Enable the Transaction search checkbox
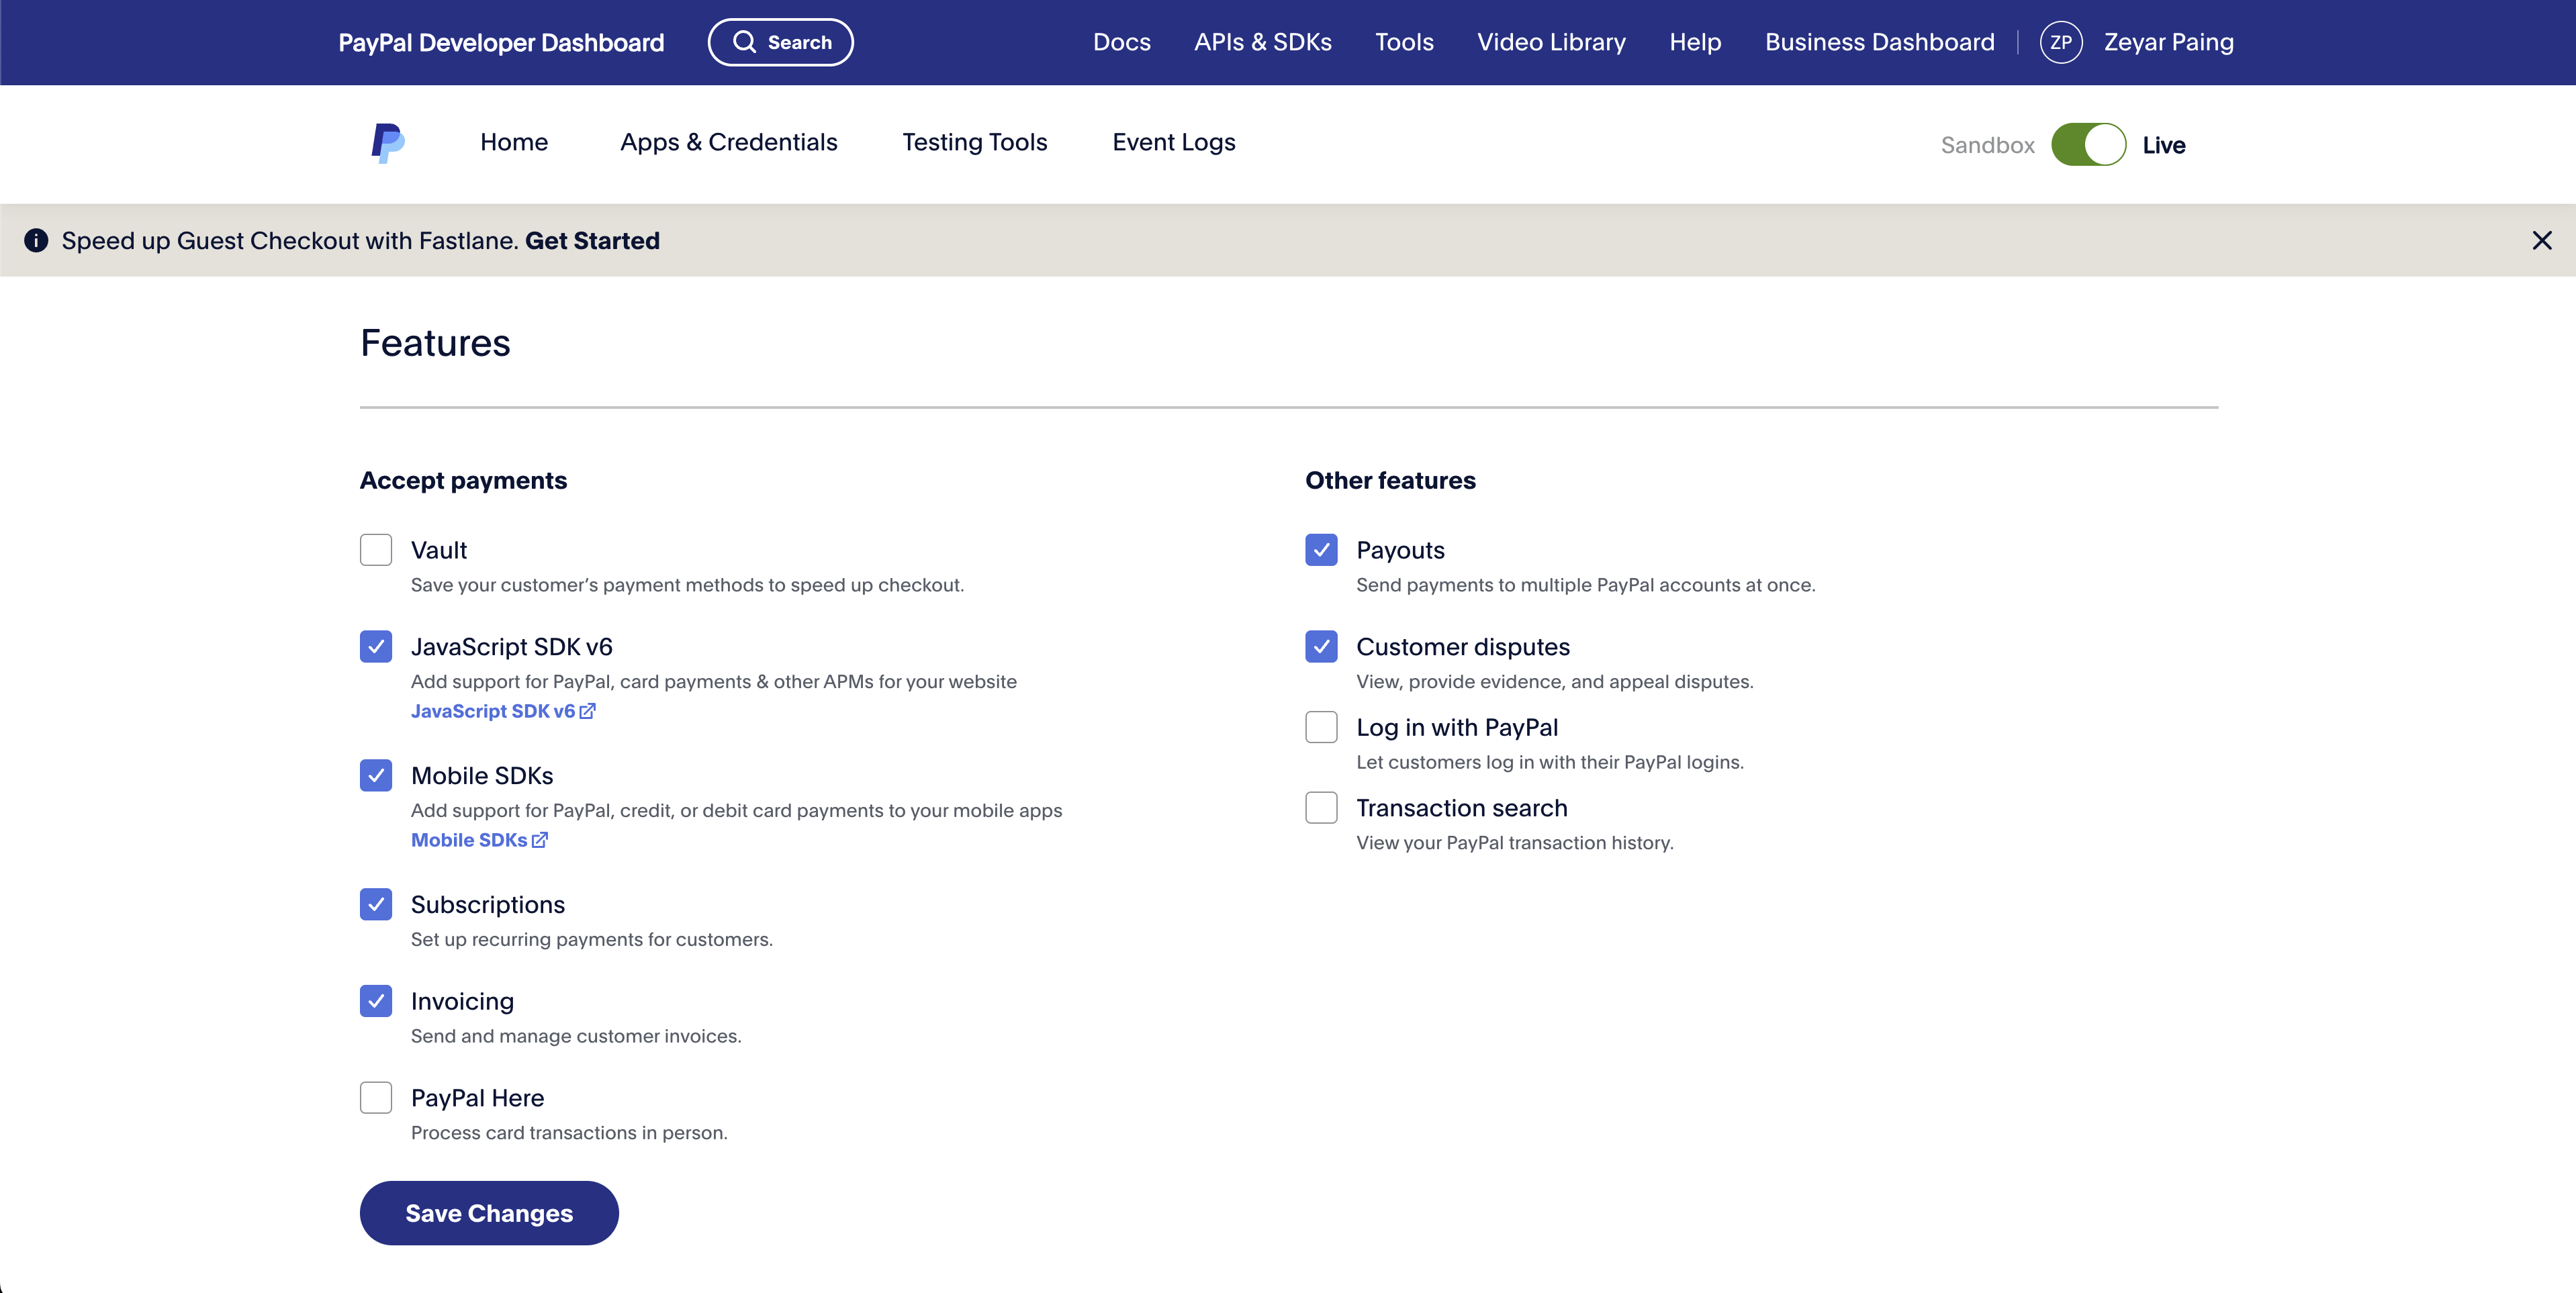 [1321, 808]
